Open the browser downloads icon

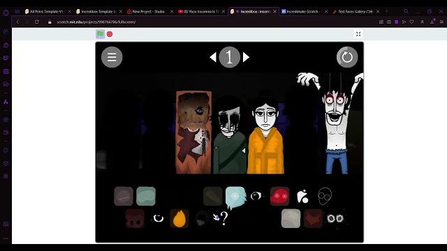coord(432,22)
